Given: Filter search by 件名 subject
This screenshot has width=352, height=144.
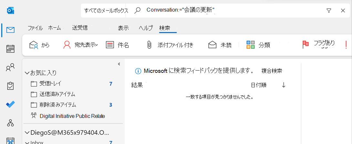Looking at the screenshot, I should [118, 45].
